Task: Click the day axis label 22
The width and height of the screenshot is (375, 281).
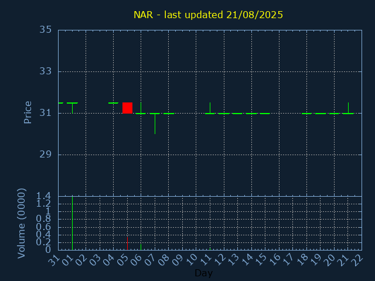Action: 357,260
